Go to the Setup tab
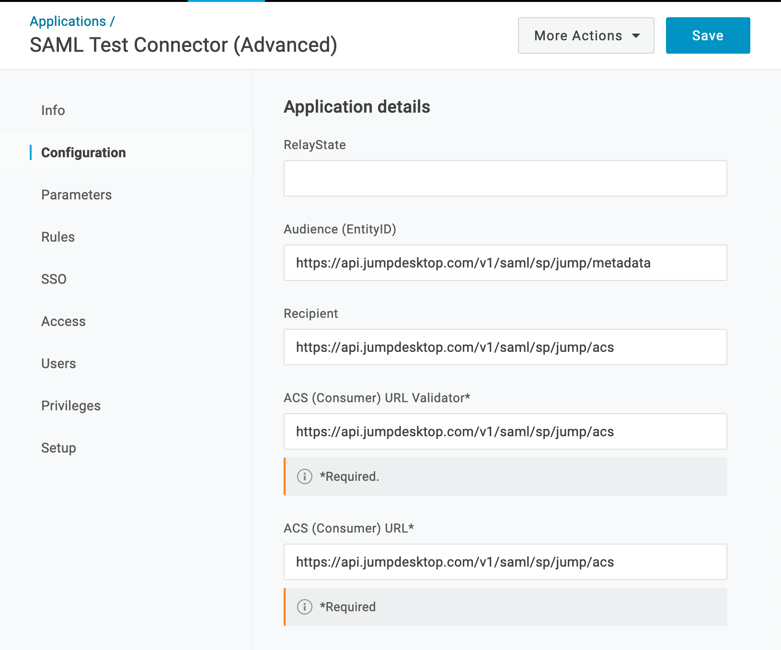Screen dimensions: 781x650 tap(58, 448)
